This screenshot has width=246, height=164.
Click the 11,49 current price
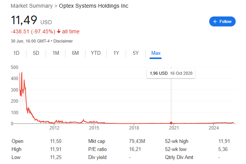(x=23, y=21)
